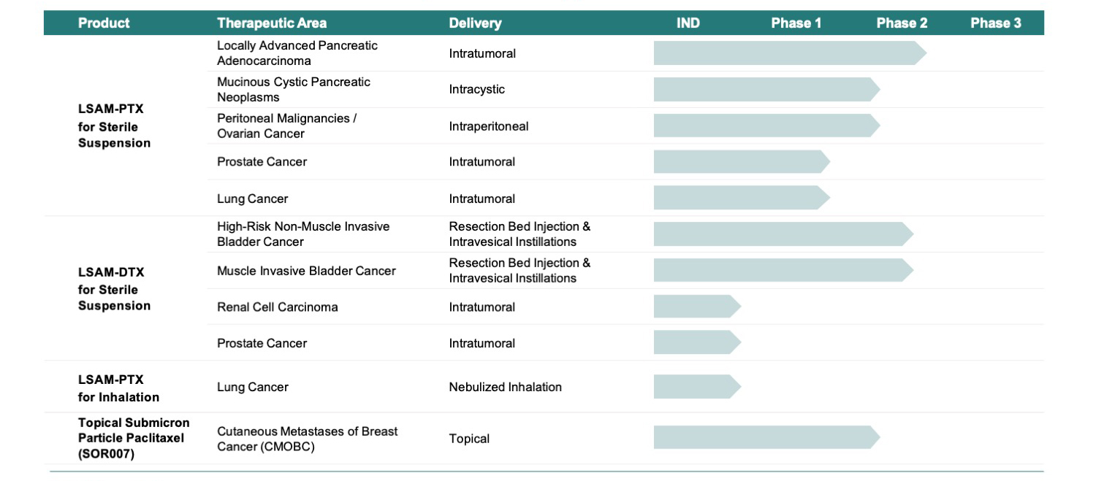Select the Topical Submicron Particle Paclitaxel (SOR007) product
The height and width of the screenshot is (481, 1096).
coord(134,438)
